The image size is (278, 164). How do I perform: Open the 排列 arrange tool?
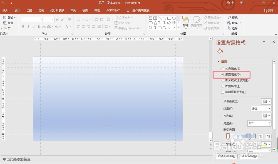coord(185,22)
